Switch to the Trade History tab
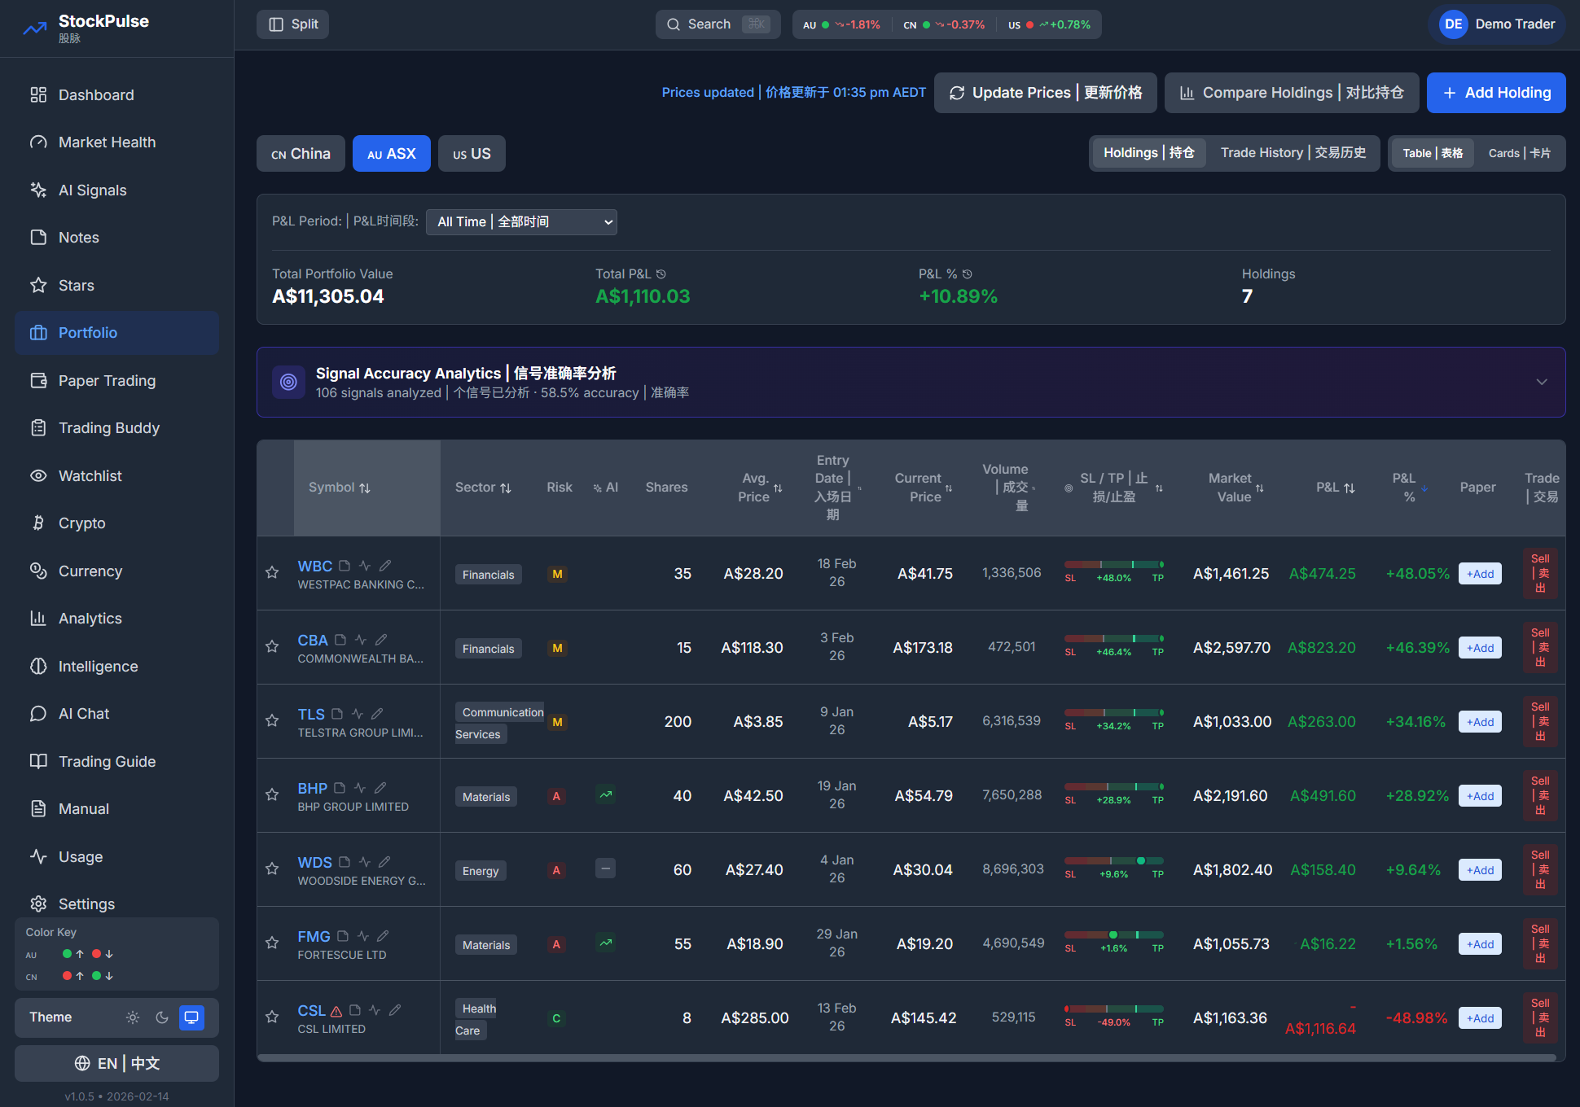Screen dimensions: 1580x1107 [1293, 152]
